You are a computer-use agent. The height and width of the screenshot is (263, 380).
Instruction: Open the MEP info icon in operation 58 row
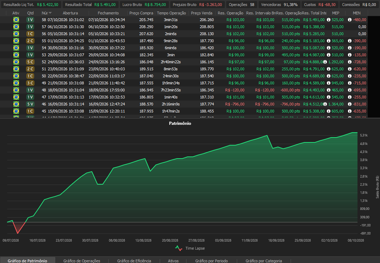329,20
